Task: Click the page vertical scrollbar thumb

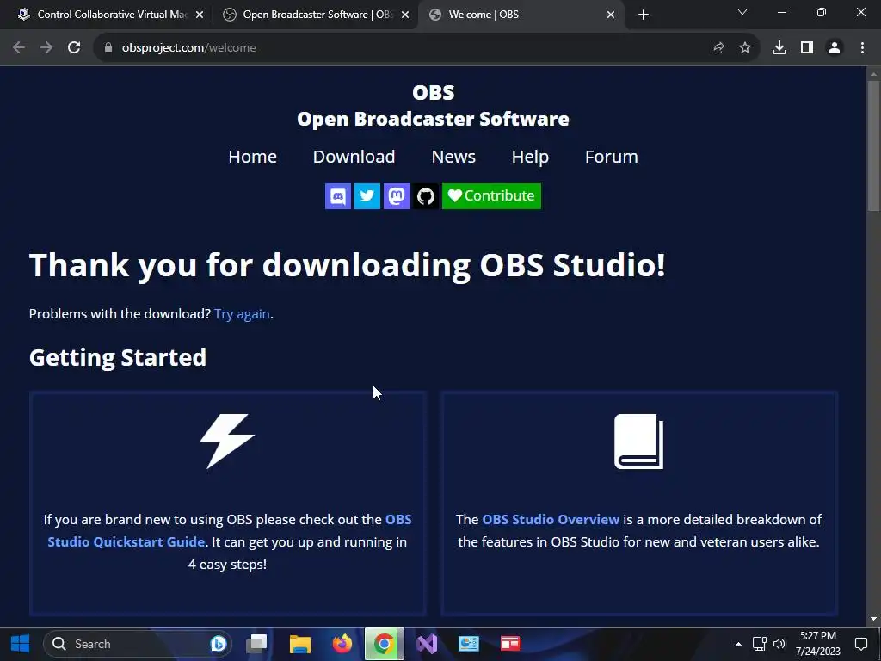Action: point(873,146)
